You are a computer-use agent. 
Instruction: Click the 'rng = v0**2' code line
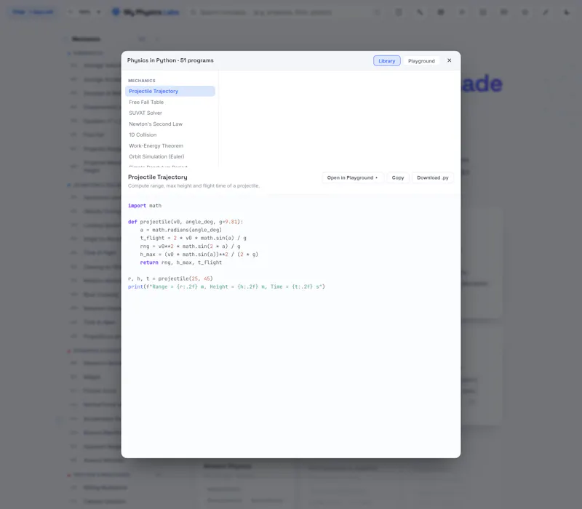tap(190, 247)
